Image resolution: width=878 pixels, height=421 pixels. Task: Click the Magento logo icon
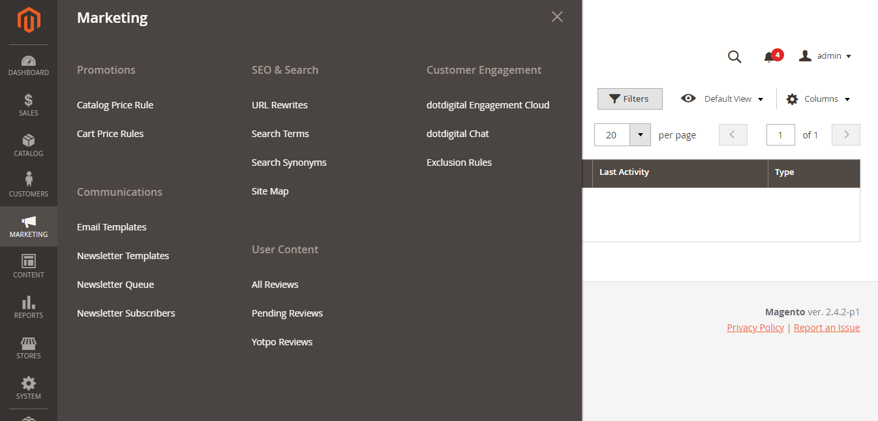29,20
